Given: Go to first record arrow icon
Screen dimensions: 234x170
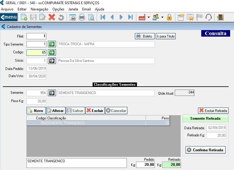Looking at the screenshot, I should point(103,17).
